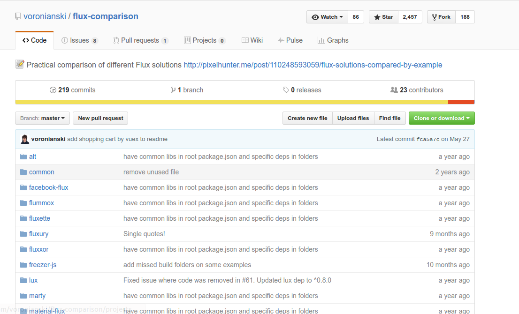Click the commits history clock icon
Screen dimensions: 519x314
53,90
